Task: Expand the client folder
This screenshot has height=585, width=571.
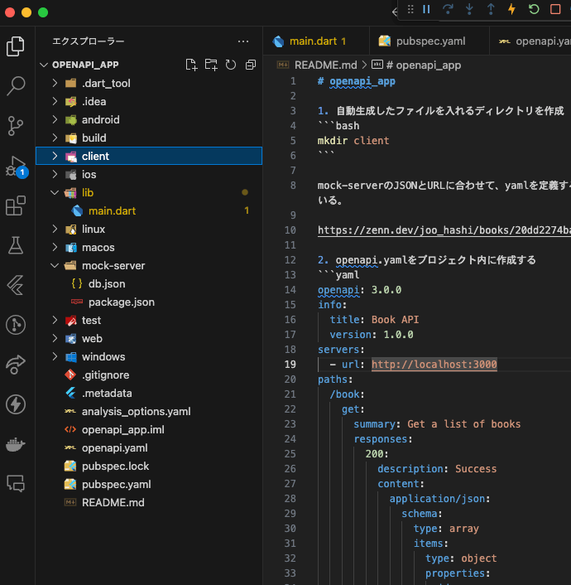Action: point(55,156)
